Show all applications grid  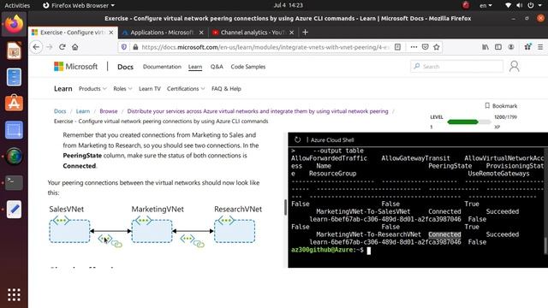[x=14, y=295]
